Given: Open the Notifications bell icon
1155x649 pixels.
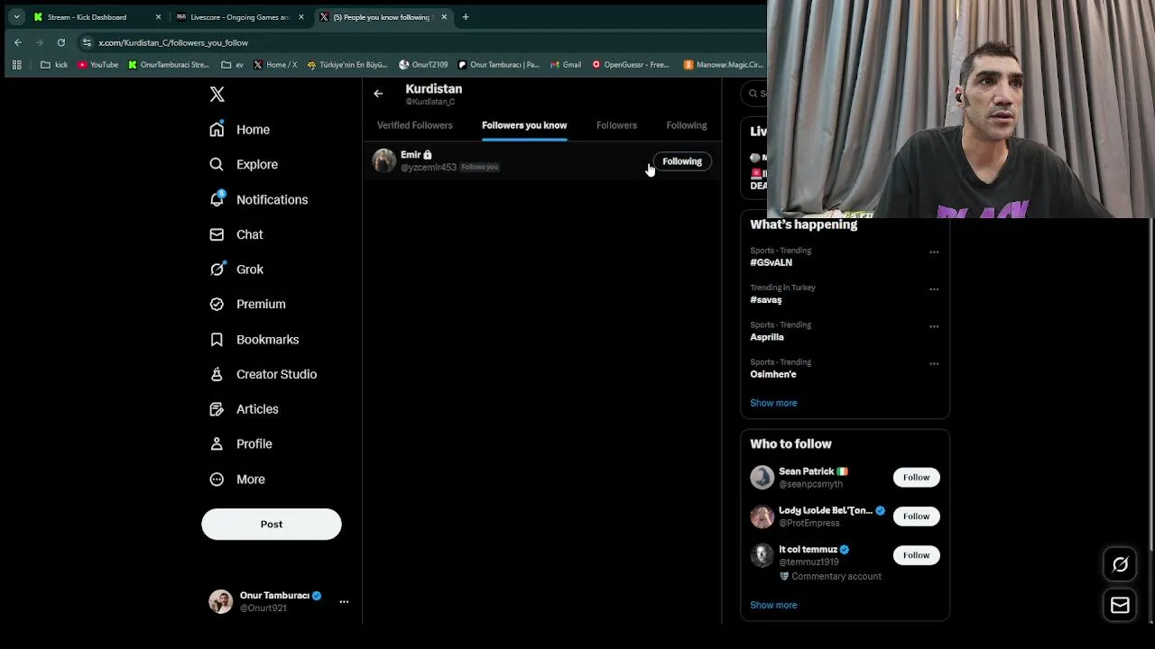Looking at the screenshot, I should point(217,199).
